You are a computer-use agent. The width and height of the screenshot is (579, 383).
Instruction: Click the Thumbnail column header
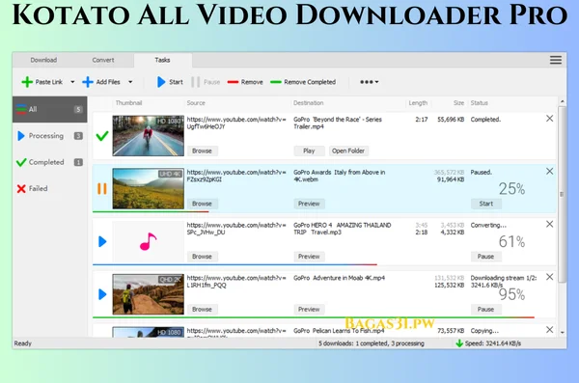pyautogui.click(x=128, y=102)
